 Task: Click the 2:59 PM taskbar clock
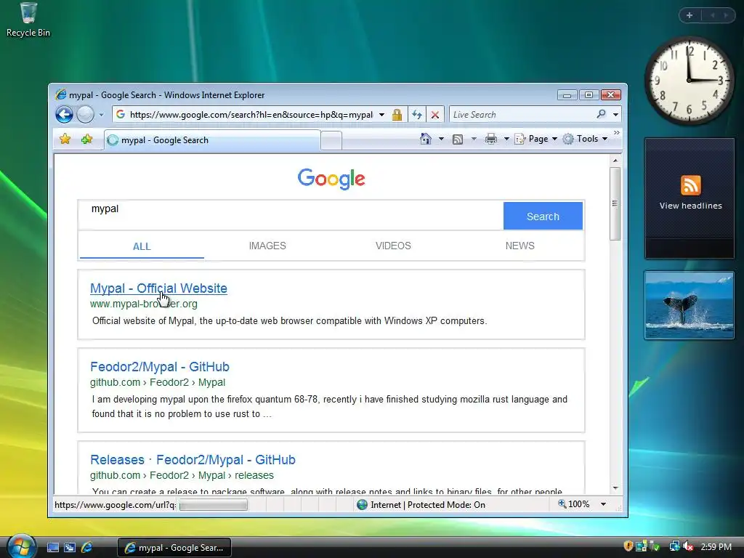click(x=716, y=547)
